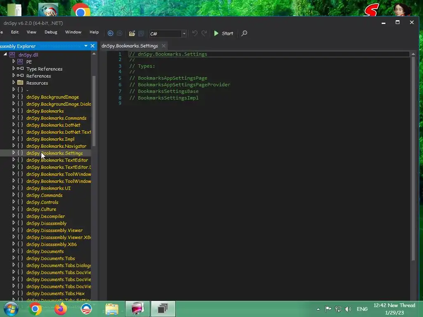
Task: Click the braces icon beside dnSpy.Decompiler
Action: tap(20, 216)
